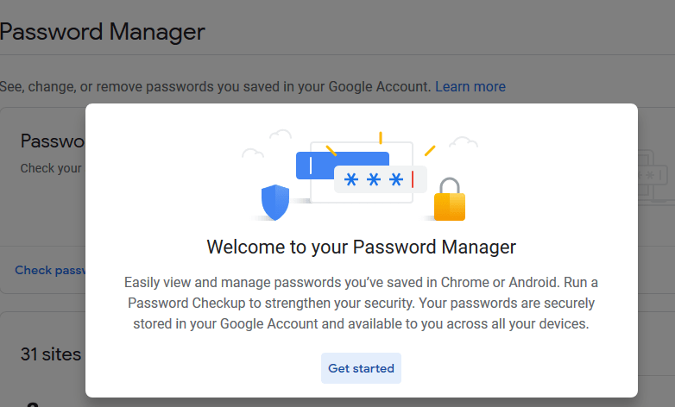
Task: Click the small cloud above the blue bar
Action: tap(280, 135)
